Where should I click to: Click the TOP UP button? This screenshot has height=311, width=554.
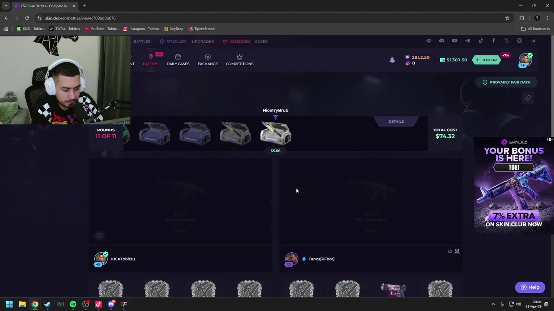pos(486,60)
